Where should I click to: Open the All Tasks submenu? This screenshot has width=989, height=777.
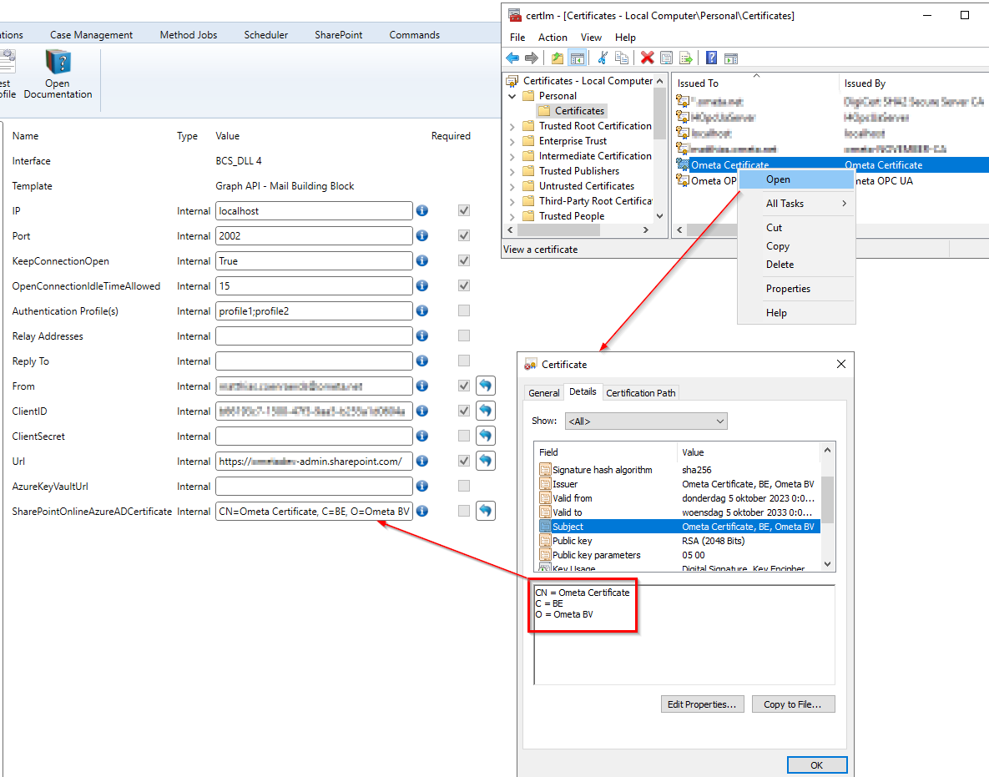796,204
